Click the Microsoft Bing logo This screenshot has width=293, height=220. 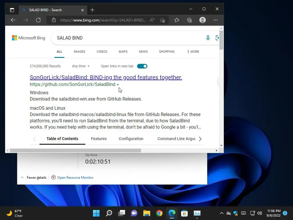click(29, 38)
